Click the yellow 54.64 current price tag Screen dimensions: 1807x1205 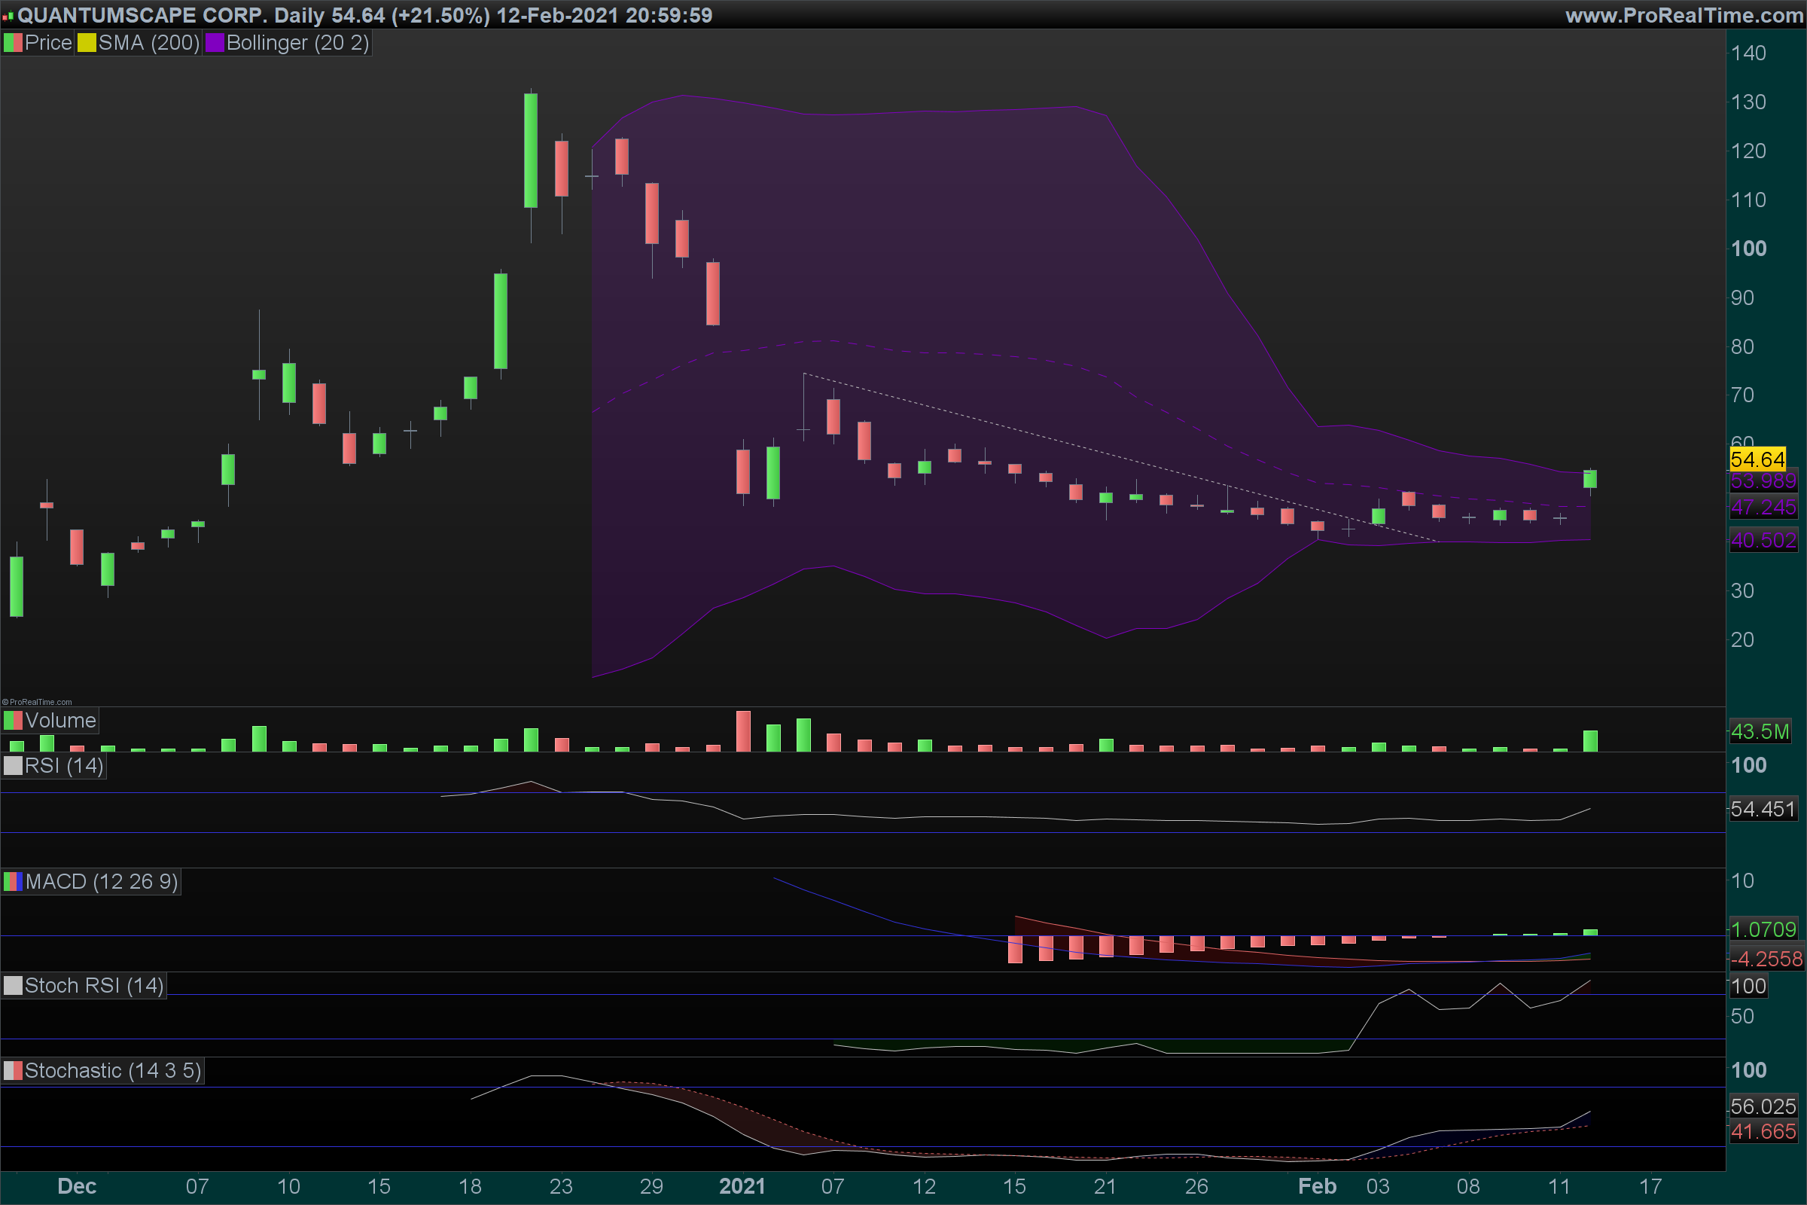1757,459
